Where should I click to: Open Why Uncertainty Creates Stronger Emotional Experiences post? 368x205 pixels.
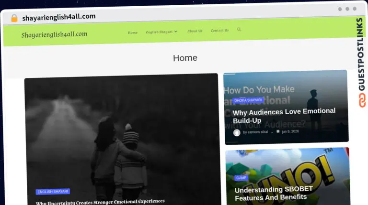pyautogui.click(x=100, y=202)
